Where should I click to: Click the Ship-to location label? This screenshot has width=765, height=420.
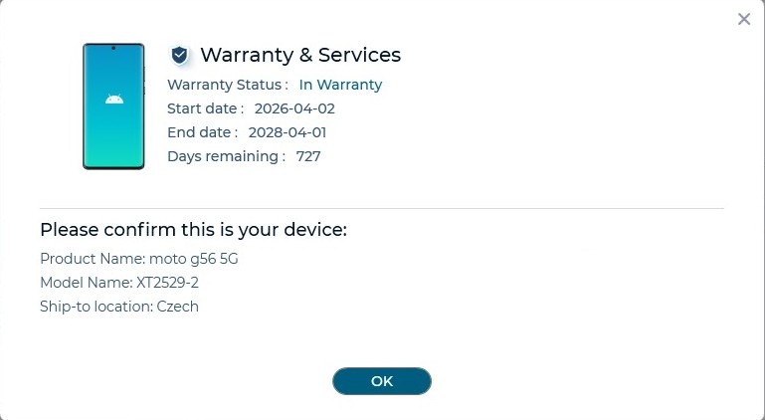tap(96, 307)
